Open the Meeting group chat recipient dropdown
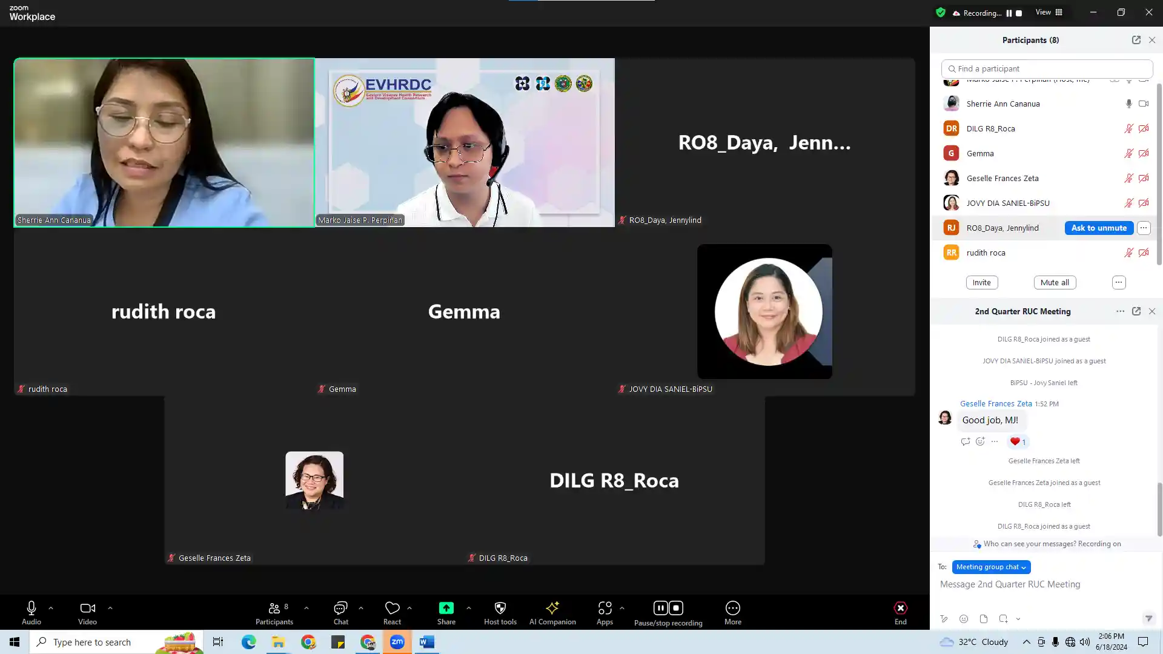The height and width of the screenshot is (654, 1163). [x=991, y=567]
